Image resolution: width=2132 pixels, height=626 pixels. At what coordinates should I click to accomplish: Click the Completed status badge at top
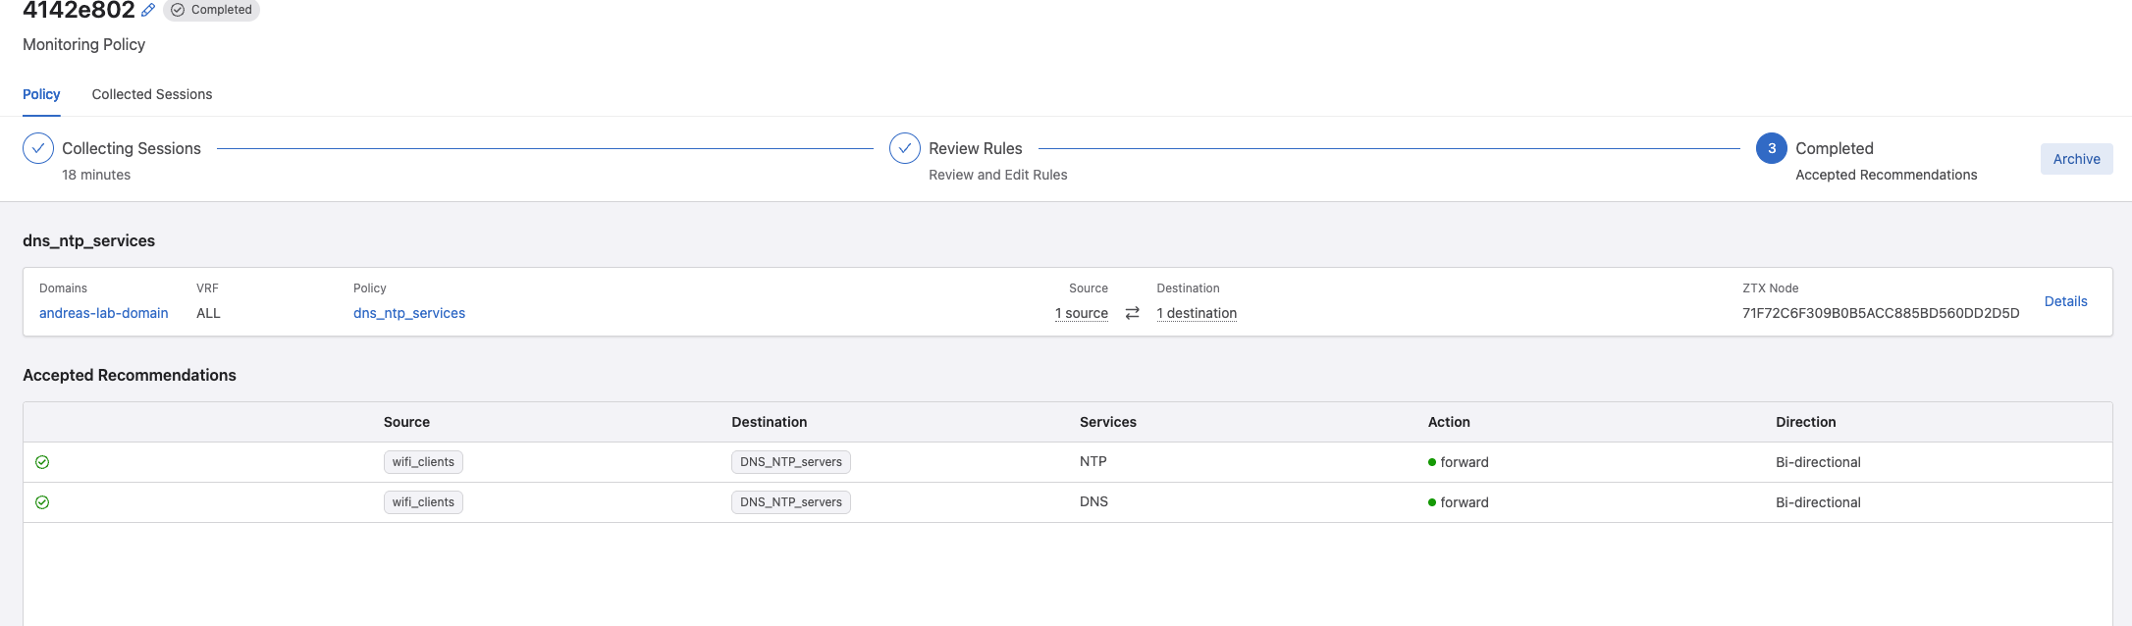pos(212,10)
